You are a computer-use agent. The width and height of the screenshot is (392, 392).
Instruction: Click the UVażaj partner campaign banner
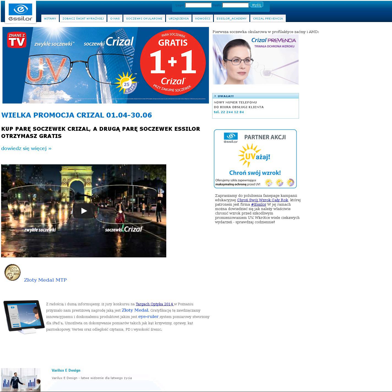(x=255, y=159)
